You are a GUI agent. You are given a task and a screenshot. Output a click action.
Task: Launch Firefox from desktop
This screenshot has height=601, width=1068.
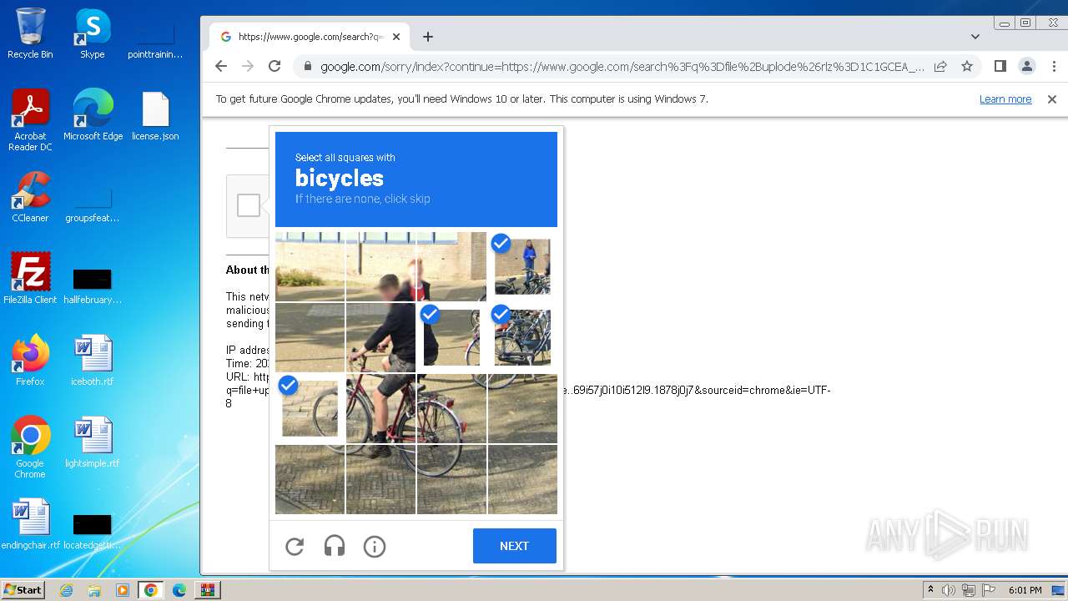(30, 361)
